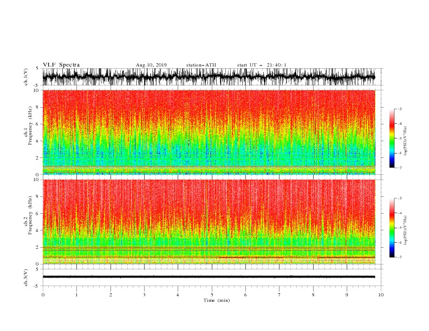Click the ch.3(V) flat waveform trace

(x=209, y=277)
